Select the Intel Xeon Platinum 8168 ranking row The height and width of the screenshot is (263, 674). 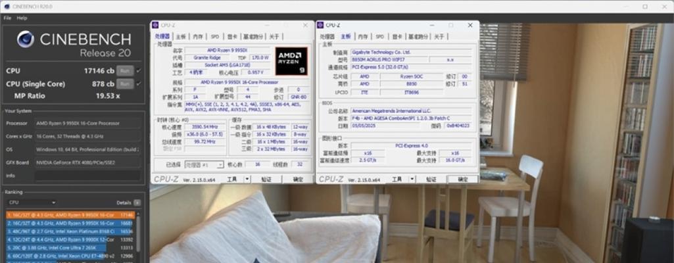coord(70,231)
